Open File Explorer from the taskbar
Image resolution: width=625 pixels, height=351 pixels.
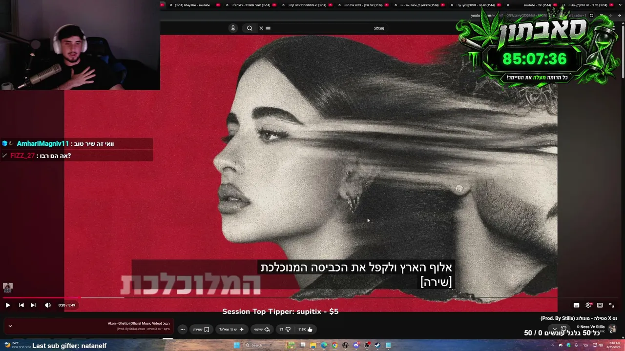(x=313, y=345)
